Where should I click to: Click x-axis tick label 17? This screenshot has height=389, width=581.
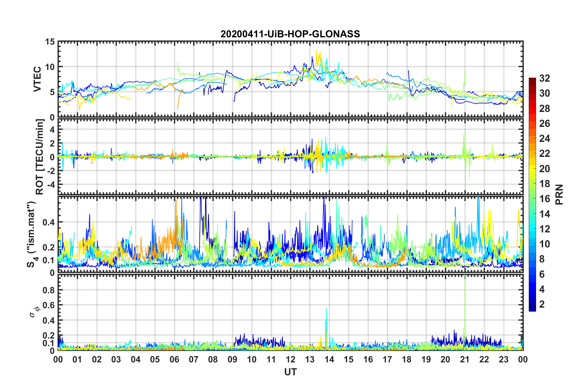pos(387,359)
